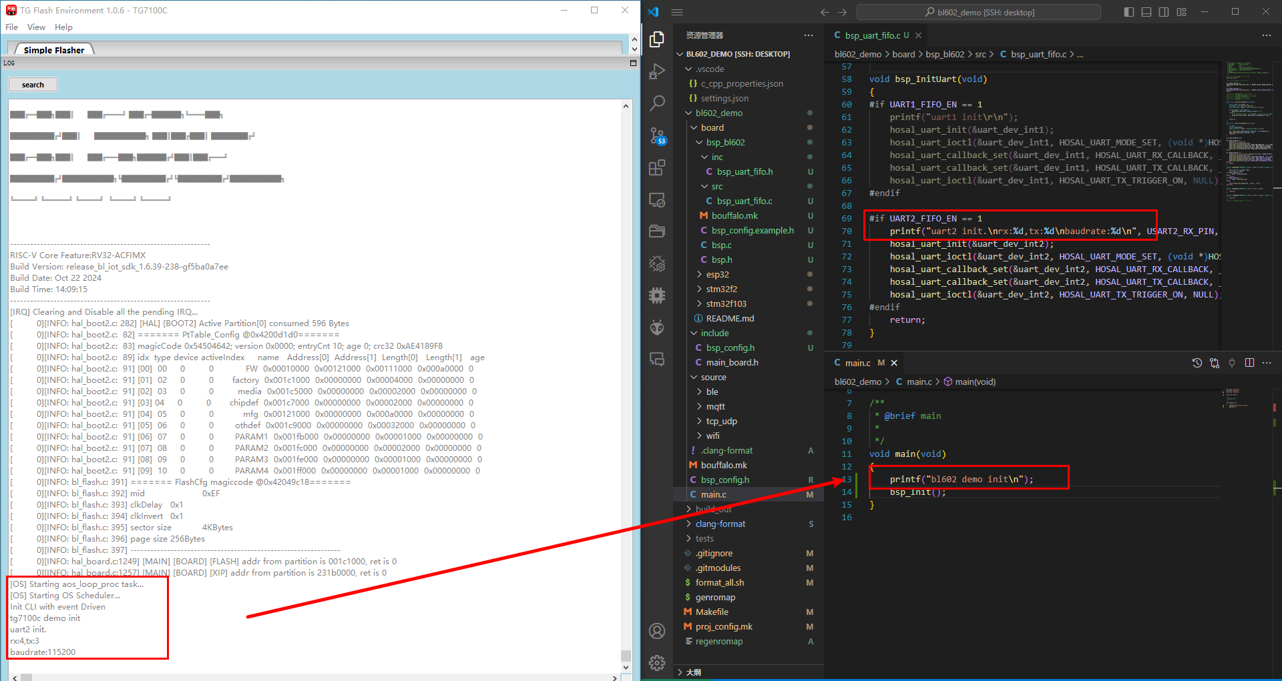Open the Extensions view
Viewport: 1282px width, 681px height.
[x=657, y=167]
